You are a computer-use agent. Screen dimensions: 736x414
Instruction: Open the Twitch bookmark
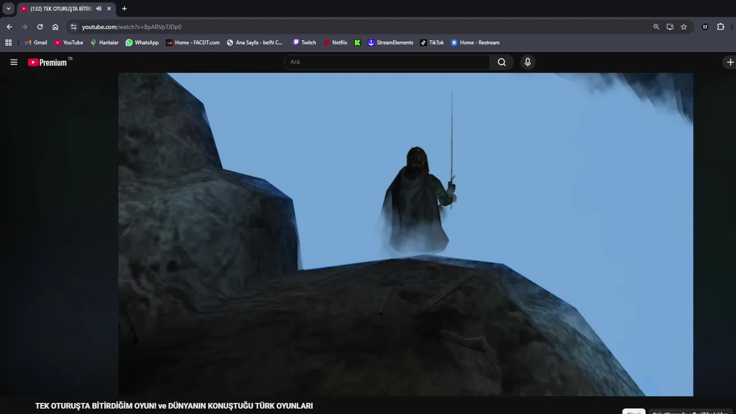pyautogui.click(x=304, y=43)
